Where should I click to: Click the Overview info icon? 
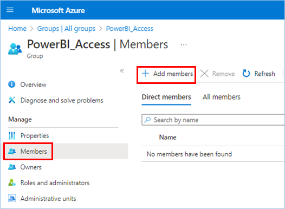pyautogui.click(x=12, y=84)
